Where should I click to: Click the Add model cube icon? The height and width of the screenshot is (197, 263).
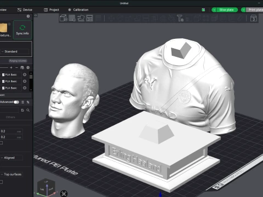click(x=64, y=18)
